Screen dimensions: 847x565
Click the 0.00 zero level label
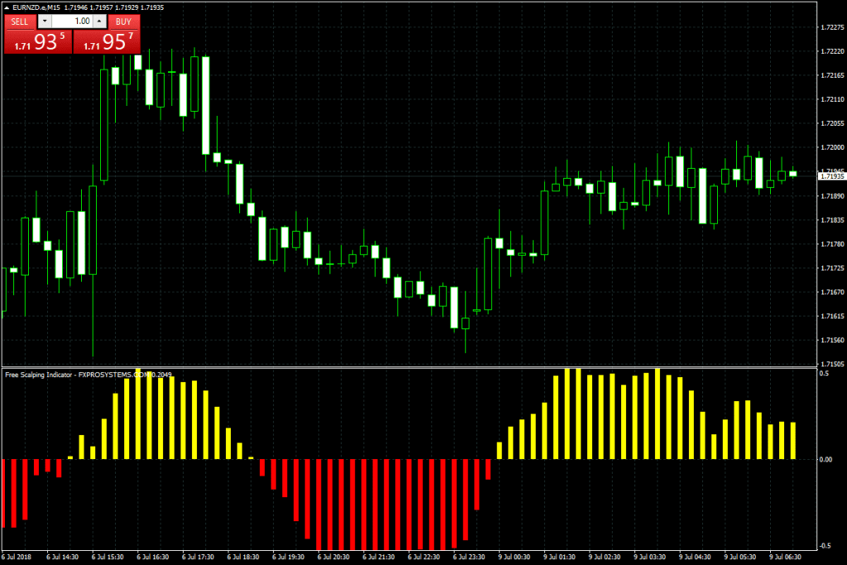825,459
